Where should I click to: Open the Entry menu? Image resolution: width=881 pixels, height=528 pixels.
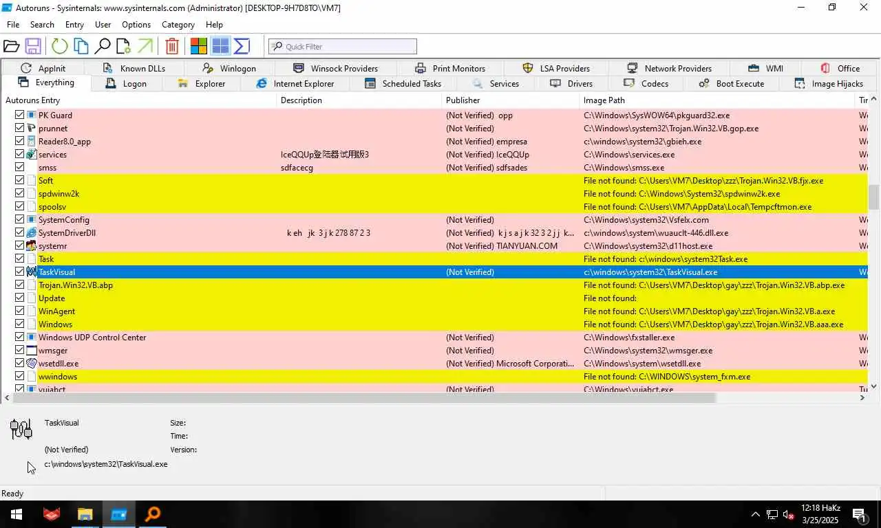click(74, 24)
